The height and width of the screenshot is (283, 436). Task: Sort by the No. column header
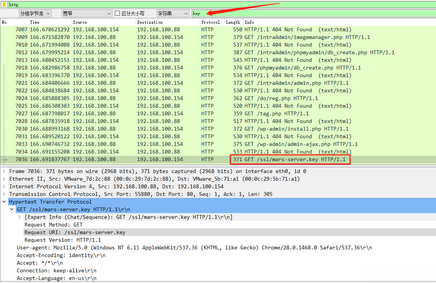[x=14, y=22]
